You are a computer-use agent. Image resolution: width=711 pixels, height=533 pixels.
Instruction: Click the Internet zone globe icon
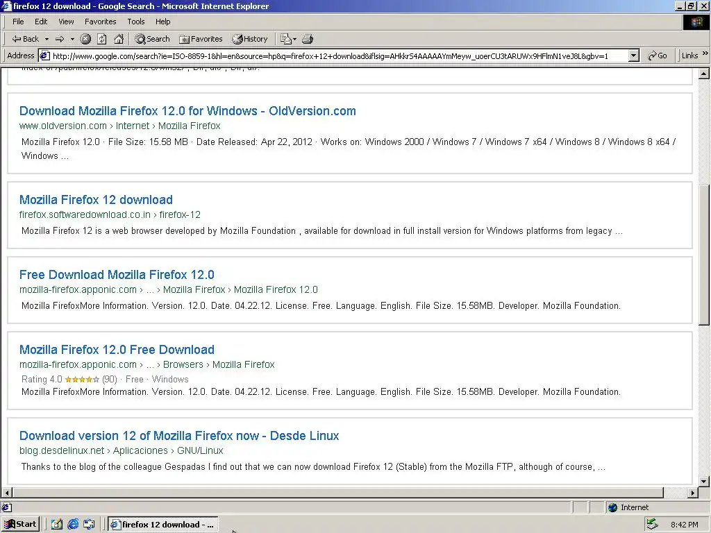pos(612,507)
